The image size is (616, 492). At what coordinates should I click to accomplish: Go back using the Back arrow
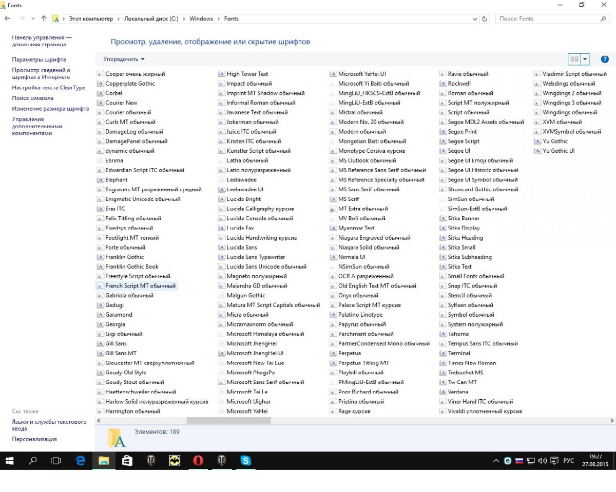[x=7, y=18]
